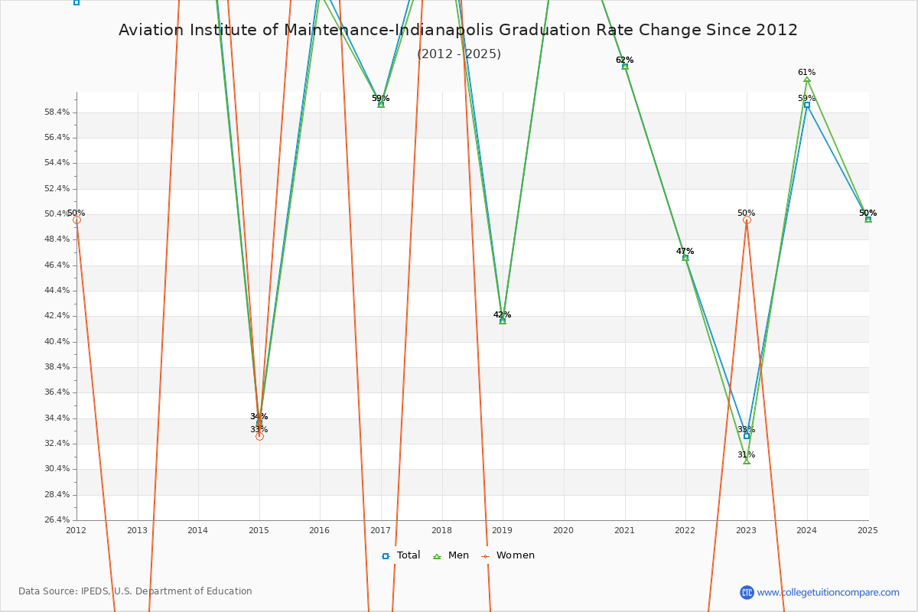Select the 2023 Total 33% data point

click(747, 435)
